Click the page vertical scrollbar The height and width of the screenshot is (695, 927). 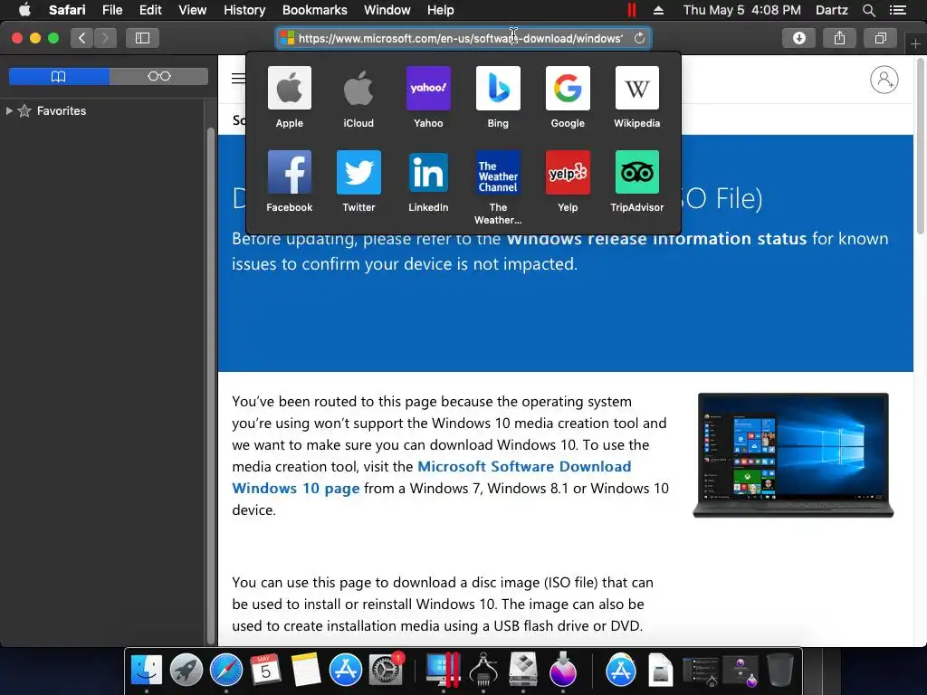click(x=921, y=148)
